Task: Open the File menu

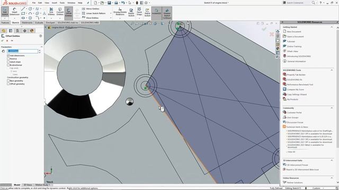Action: (x=34, y=3)
